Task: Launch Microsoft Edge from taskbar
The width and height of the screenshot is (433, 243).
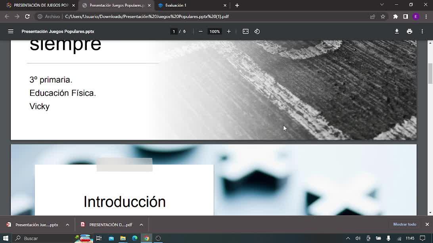Action: point(135,238)
